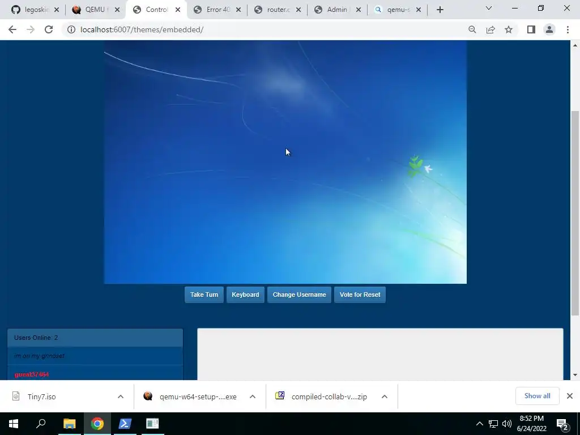Image resolution: width=580 pixels, height=435 pixels.
Task: Click inside the VM display screen
Action: coord(285,162)
